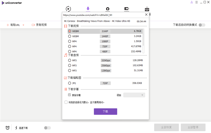Click the 录制视频 button
The image size is (211, 133).
(39, 25)
